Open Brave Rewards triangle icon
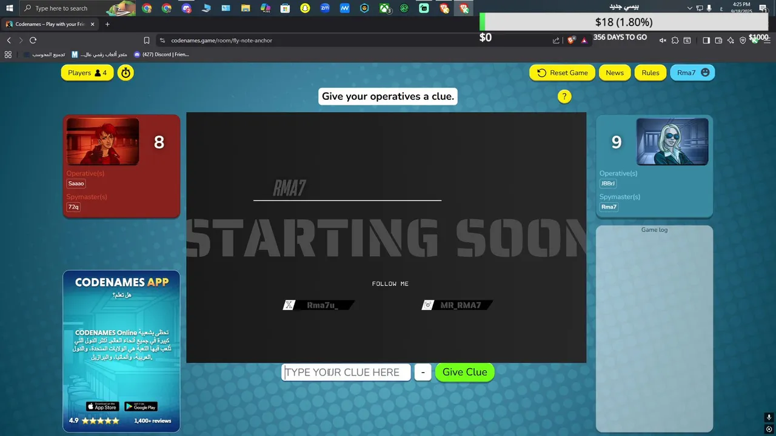 [x=584, y=41]
